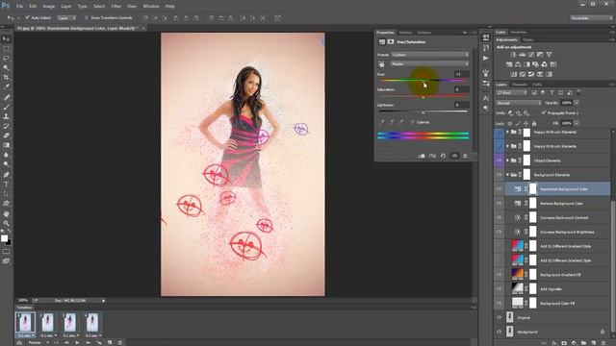Select the Pen tool
The width and height of the screenshot is (616, 346).
(x=6, y=175)
